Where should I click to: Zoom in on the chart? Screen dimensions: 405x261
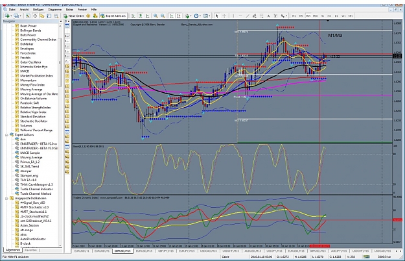(x=156, y=16)
